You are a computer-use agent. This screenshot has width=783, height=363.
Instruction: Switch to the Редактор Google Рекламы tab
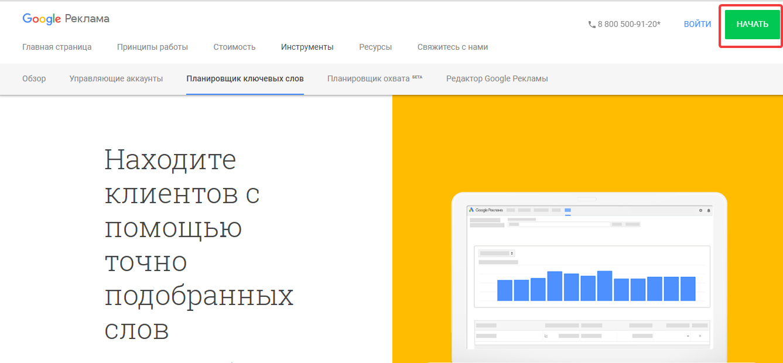tap(497, 78)
